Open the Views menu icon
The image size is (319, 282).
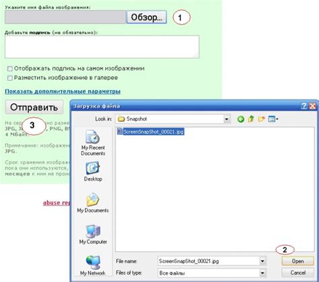click(x=273, y=119)
